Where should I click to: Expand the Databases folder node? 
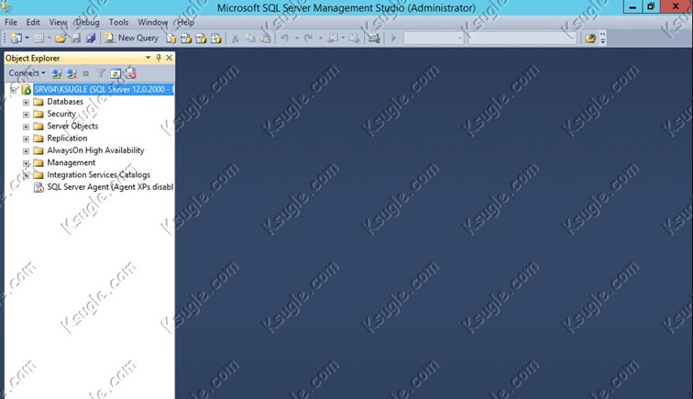pos(26,102)
